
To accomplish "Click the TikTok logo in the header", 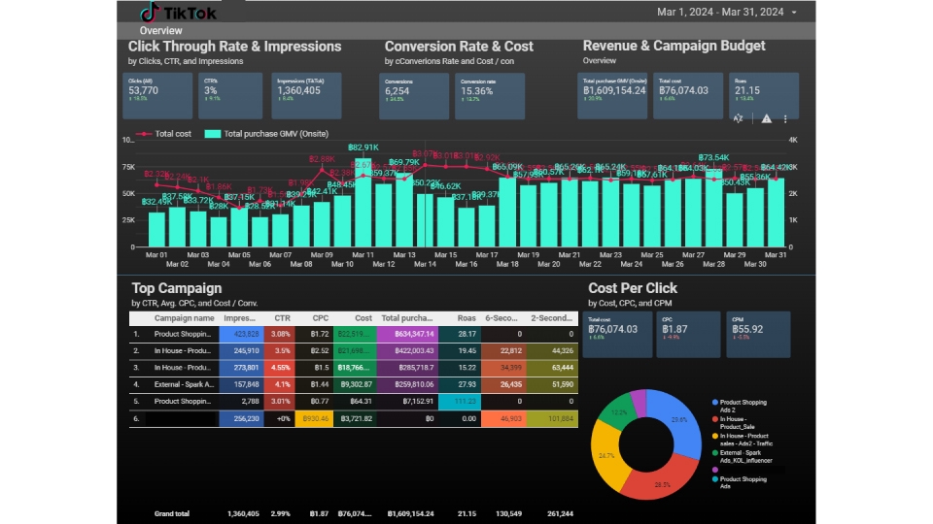I will click(x=178, y=12).
